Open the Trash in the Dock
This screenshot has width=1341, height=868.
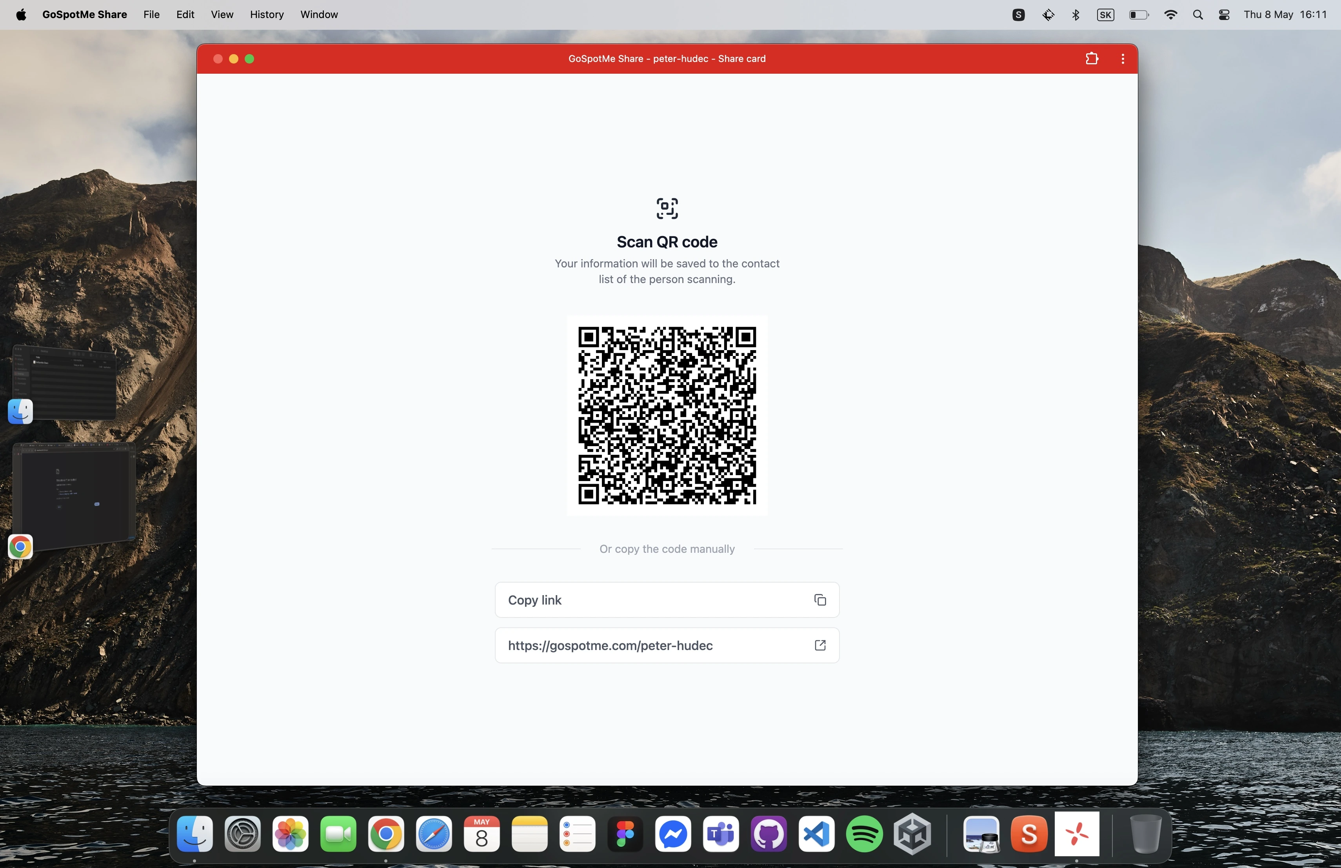[1145, 833]
